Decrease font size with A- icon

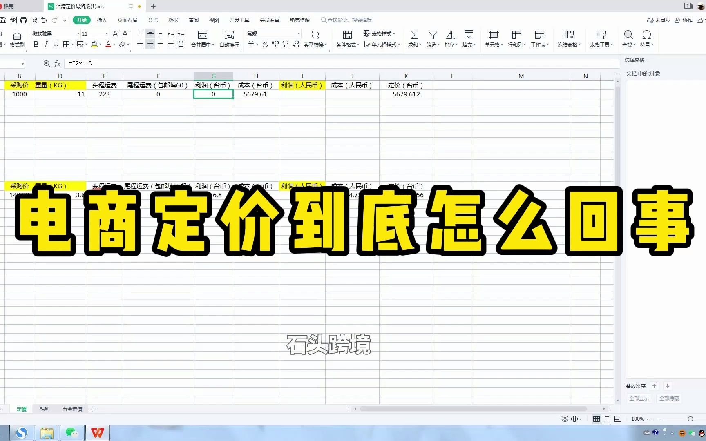[x=126, y=33]
